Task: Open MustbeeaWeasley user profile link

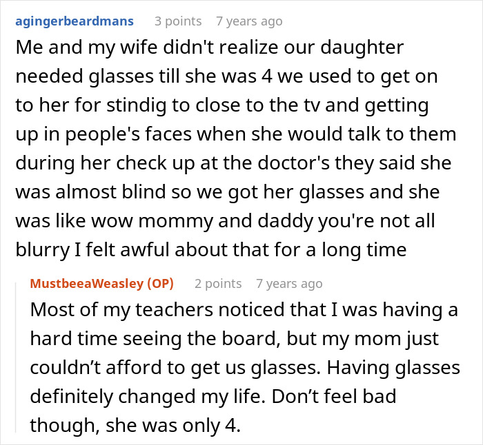Action: coord(87,283)
